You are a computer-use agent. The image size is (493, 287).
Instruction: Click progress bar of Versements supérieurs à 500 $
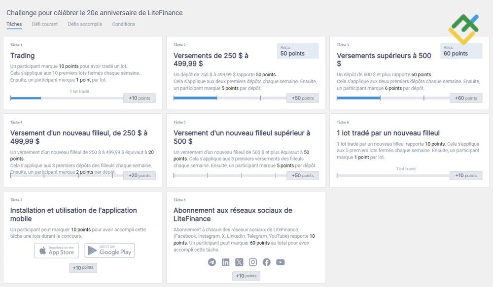pos(393,98)
